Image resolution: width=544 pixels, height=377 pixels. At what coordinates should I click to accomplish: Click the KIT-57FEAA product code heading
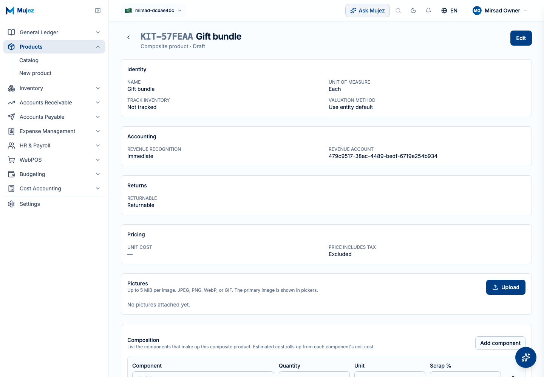(x=167, y=37)
